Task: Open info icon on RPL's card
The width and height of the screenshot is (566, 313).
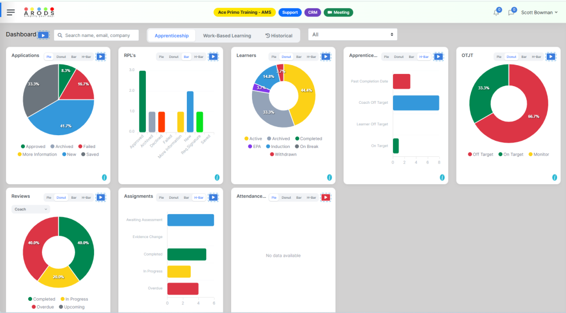Action: pos(217,177)
